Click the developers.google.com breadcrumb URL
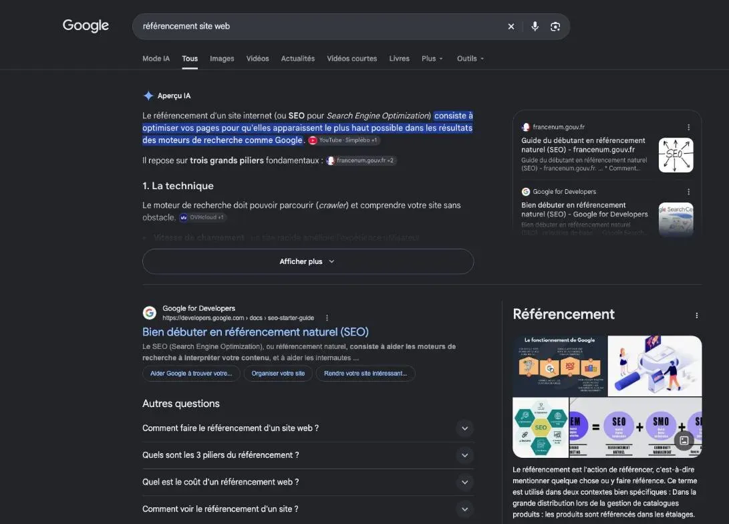 click(x=238, y=318)
